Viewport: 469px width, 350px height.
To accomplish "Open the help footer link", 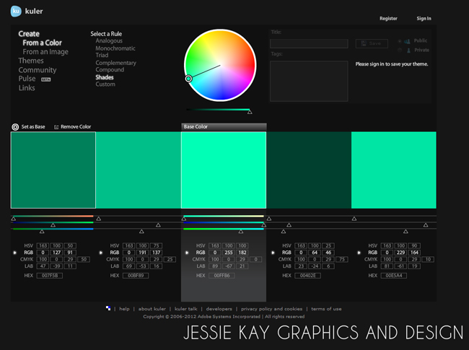I will pos(124,309).
